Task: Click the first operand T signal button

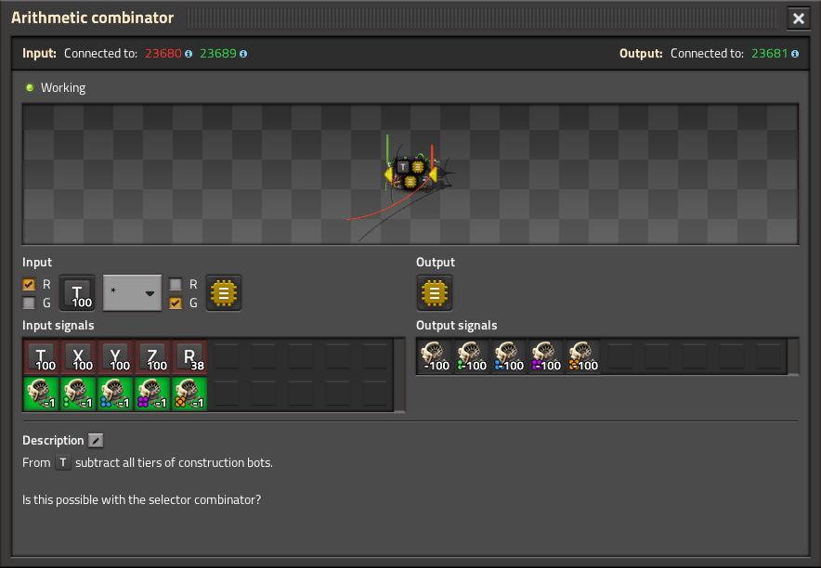Action: [x=77, y=292]
